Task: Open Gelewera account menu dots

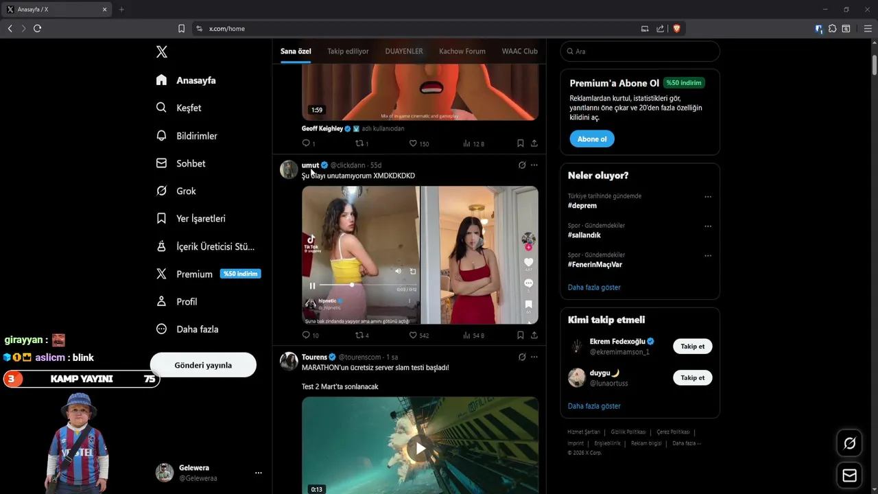Action: coord(259,473)
